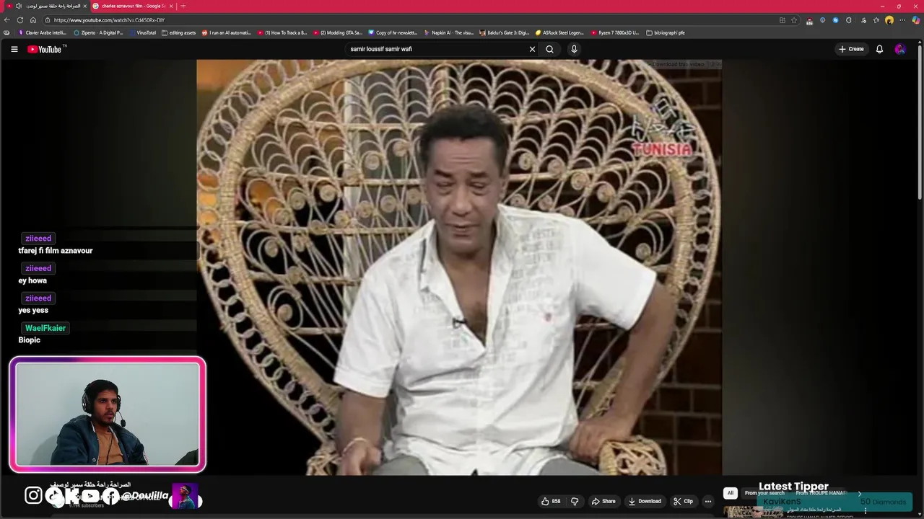The width and height of the screenshot is (924, 519).
Task: Go to the browser home page
Action: 33,20
